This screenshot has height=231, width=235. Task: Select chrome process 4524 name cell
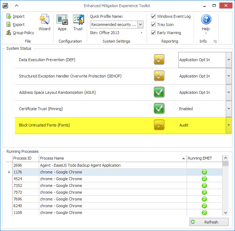coord(113,179)
